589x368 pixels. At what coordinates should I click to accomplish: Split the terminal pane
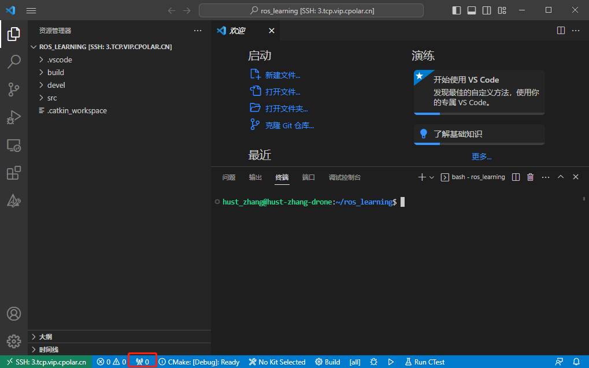pyautogui.click(x=516, y=177)
